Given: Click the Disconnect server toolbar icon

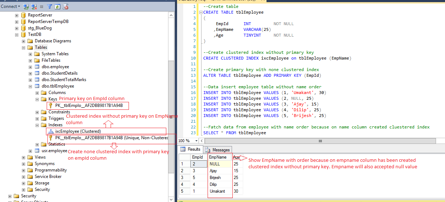Looking at the screenshot, I should [x=34, y=6].
